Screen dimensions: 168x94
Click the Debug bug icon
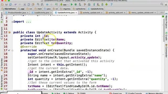point(76,4)
